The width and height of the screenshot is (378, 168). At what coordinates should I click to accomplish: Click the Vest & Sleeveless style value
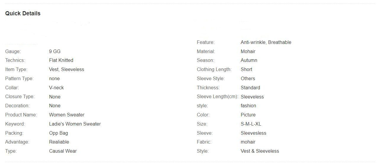(260, 151)
